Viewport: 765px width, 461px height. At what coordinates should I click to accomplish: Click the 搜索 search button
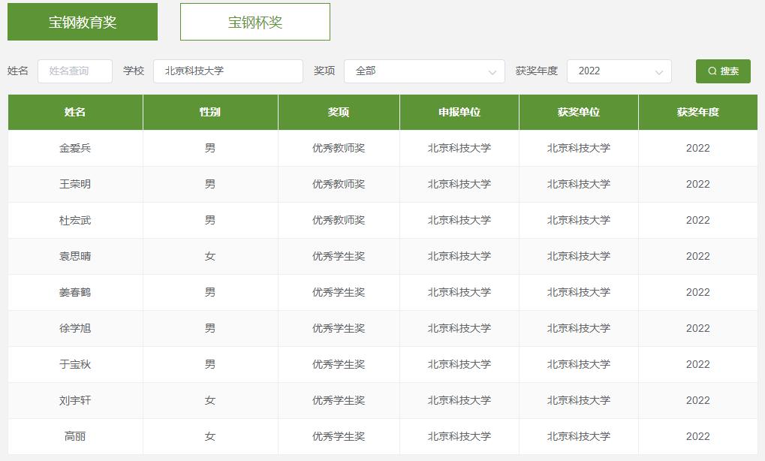[722, 71]
